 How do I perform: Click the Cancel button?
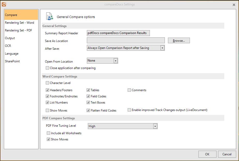point(227,154)
